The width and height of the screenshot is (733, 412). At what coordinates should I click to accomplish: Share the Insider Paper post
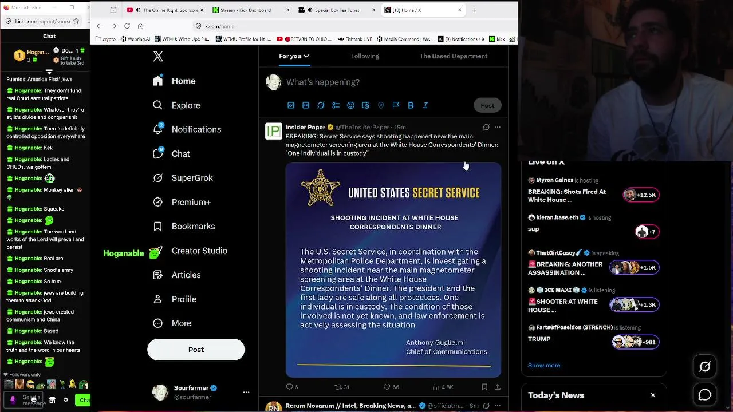(x=498, y=387)
